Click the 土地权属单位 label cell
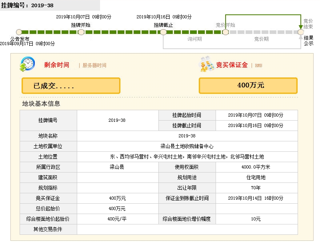The height and width of the screenshot is (242, 320). (48, 146)
